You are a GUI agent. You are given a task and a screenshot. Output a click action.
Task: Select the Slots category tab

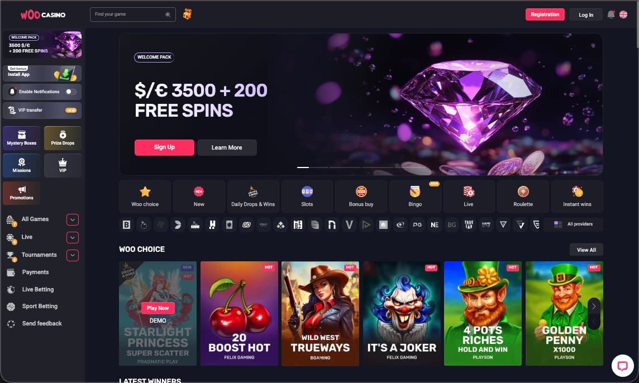307,197
